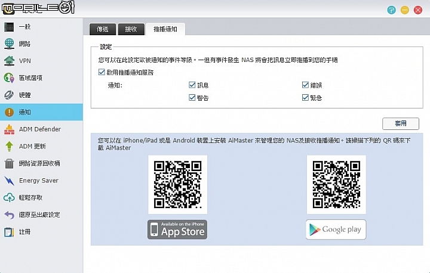Click the yellow minimize button
The image size is (430, 273).
coord(405,10)
